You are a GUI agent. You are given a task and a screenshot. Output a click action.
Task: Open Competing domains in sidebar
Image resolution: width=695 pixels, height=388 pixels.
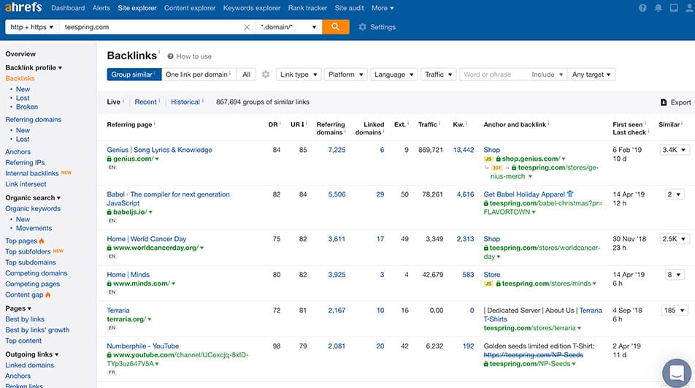pos(37,273)
